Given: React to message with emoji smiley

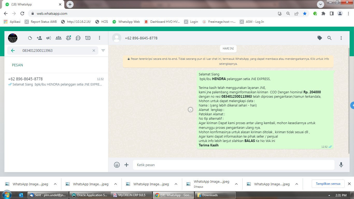Looking at the screenshot, I should pyautogui.click(x=190, y=110).
